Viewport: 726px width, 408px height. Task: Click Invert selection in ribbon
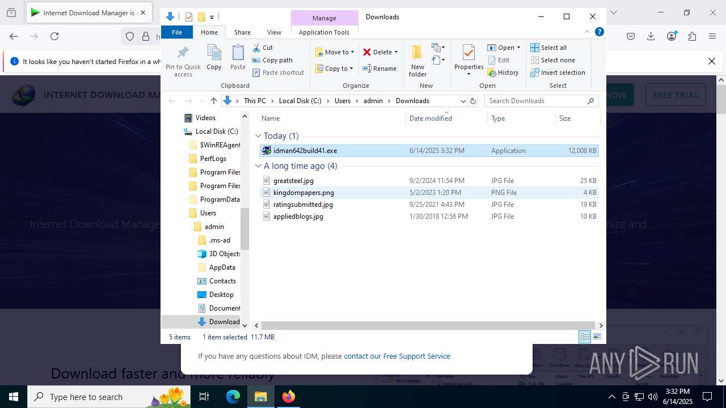pos(558,73)
